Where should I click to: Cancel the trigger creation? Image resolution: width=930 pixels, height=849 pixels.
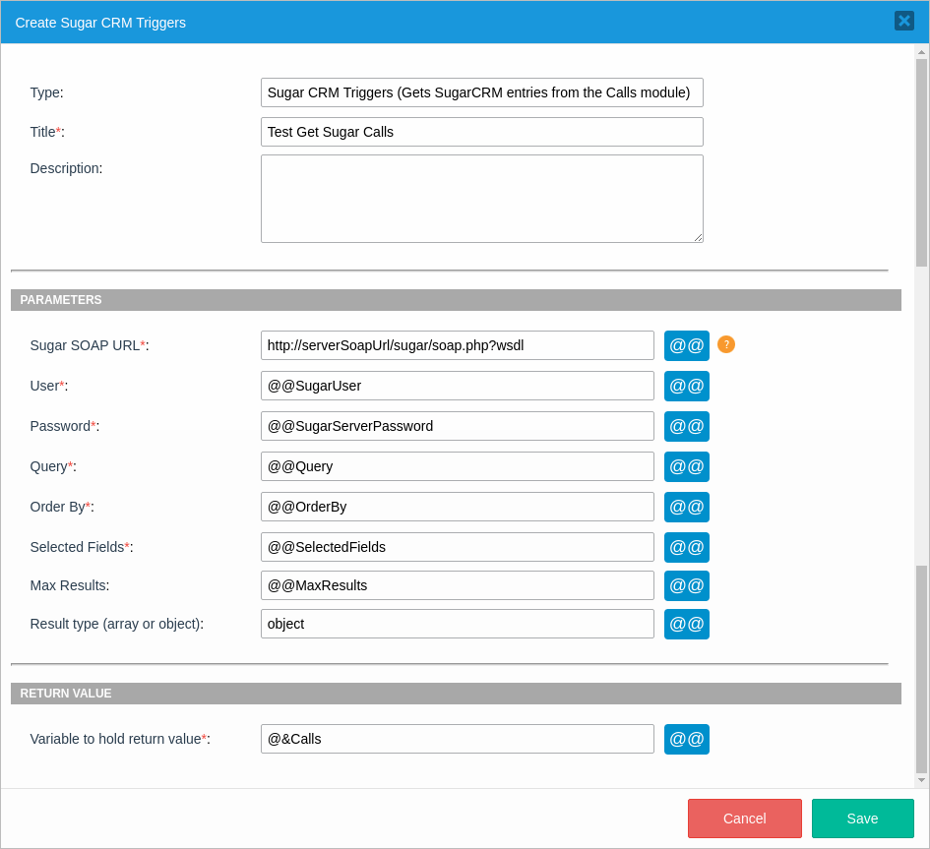click(744, 819)
